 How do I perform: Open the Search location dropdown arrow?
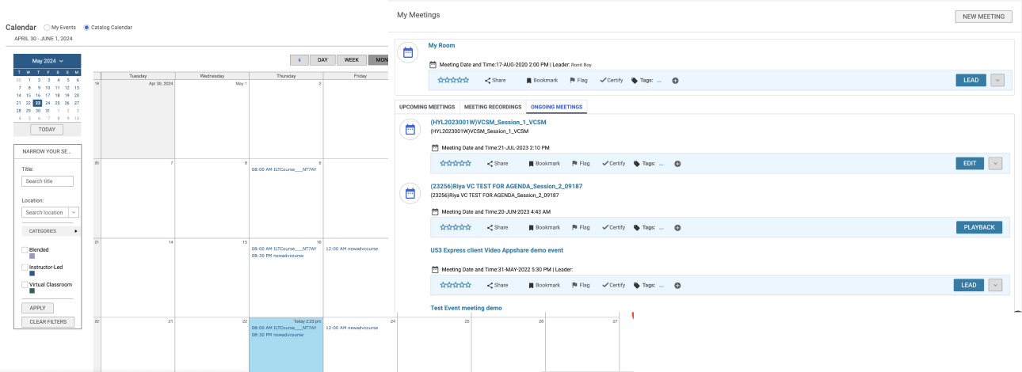74,212
